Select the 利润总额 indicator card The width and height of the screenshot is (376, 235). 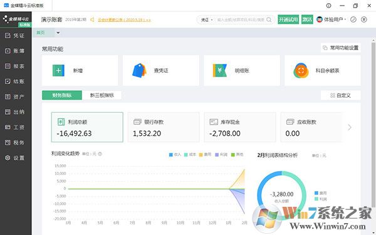87,127
